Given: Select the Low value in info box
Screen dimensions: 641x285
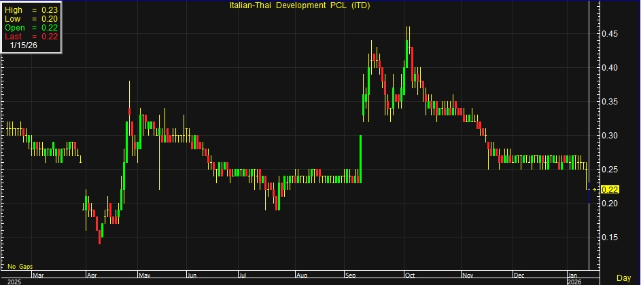Looking at the screenshot, I should tap(31, 20).
